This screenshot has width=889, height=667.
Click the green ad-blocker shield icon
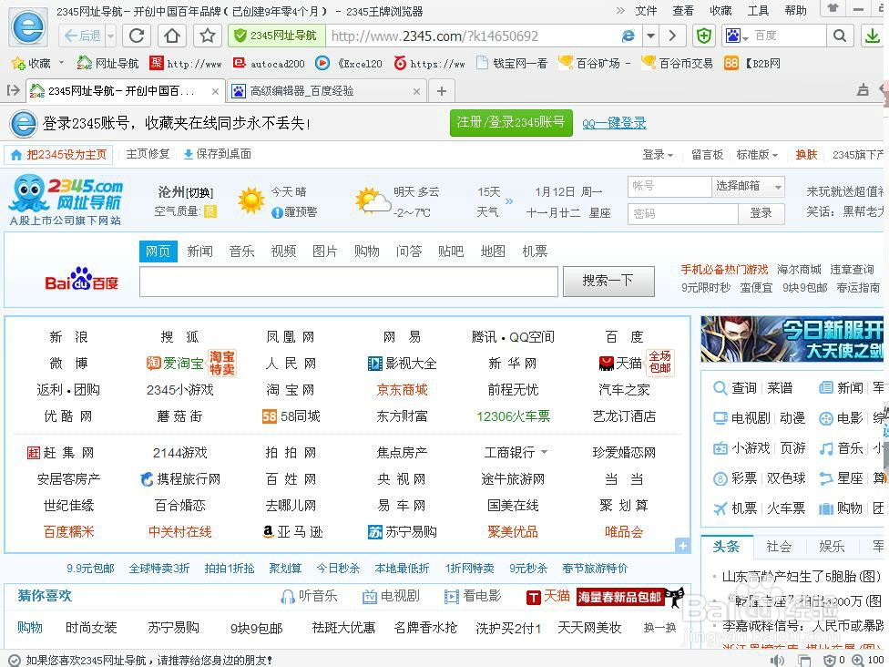pos(703,36)
